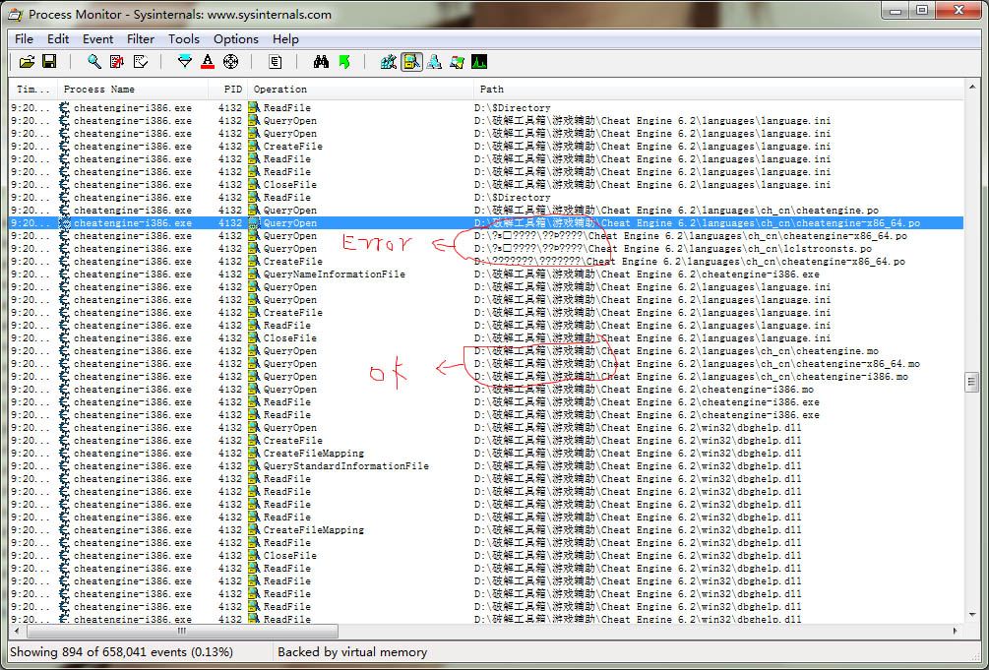989x670 pixels.
Task: Open the Filter menu
Action: pos(141,39)
